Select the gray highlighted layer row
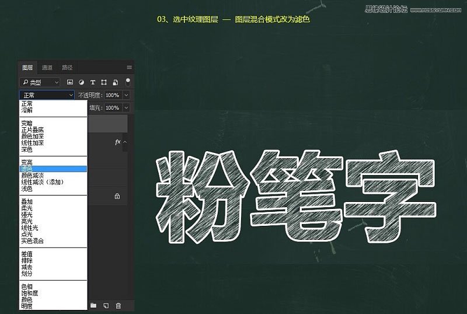 tap(107, 123)
